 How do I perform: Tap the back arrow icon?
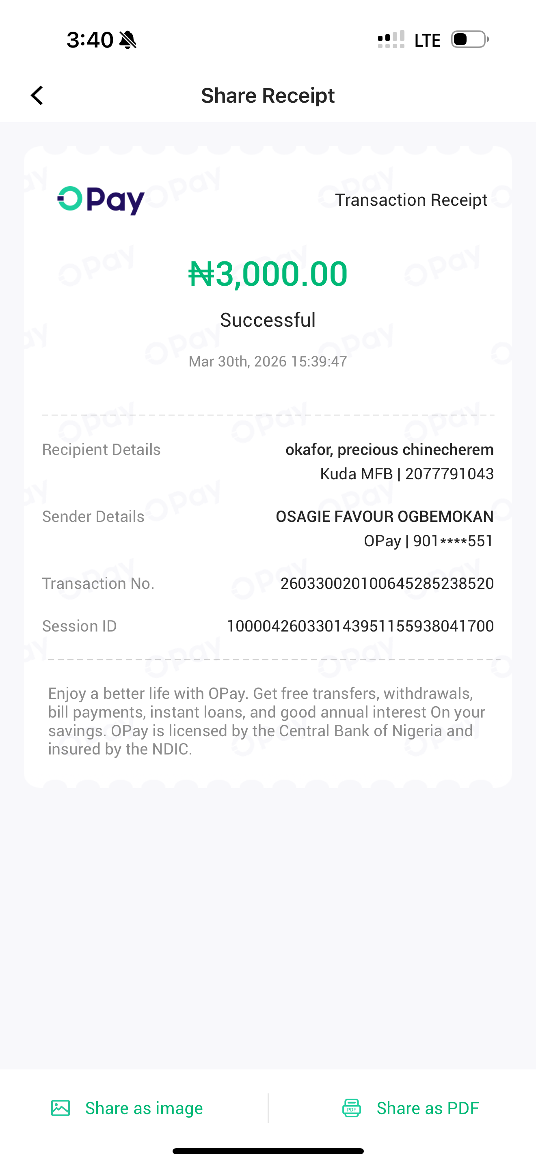point(37,95)
